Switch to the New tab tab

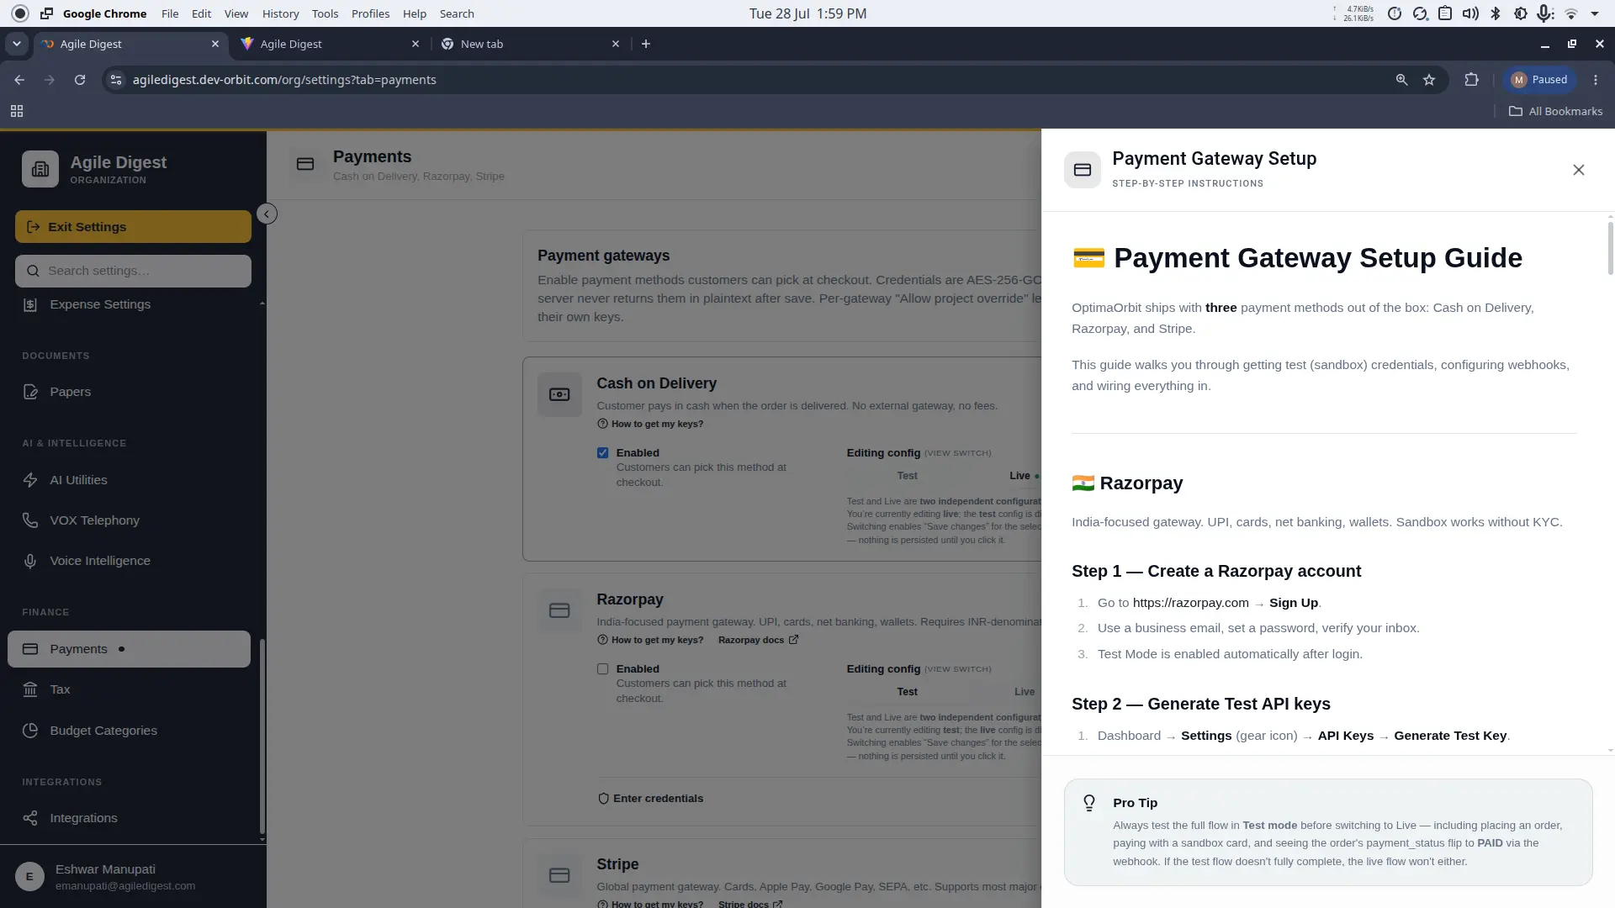530,44
